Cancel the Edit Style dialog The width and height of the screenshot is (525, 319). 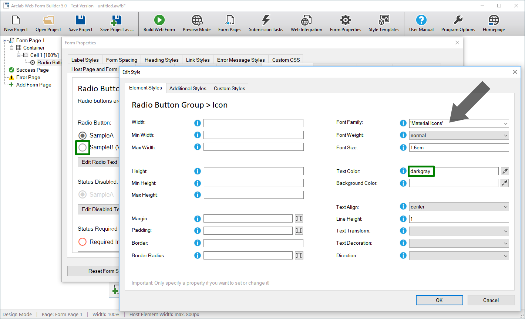(x=491, y=300)
